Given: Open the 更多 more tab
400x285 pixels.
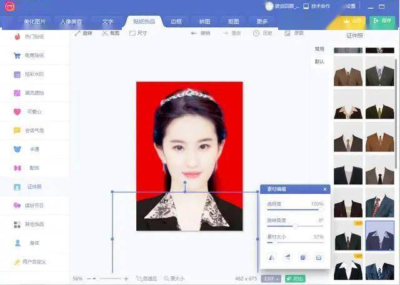Looking at the screenshot, I should click(262, 22).
